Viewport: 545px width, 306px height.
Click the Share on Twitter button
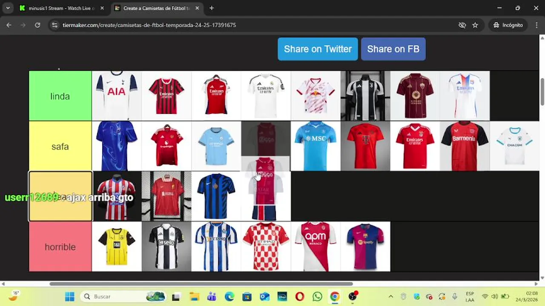click(318, 49)
